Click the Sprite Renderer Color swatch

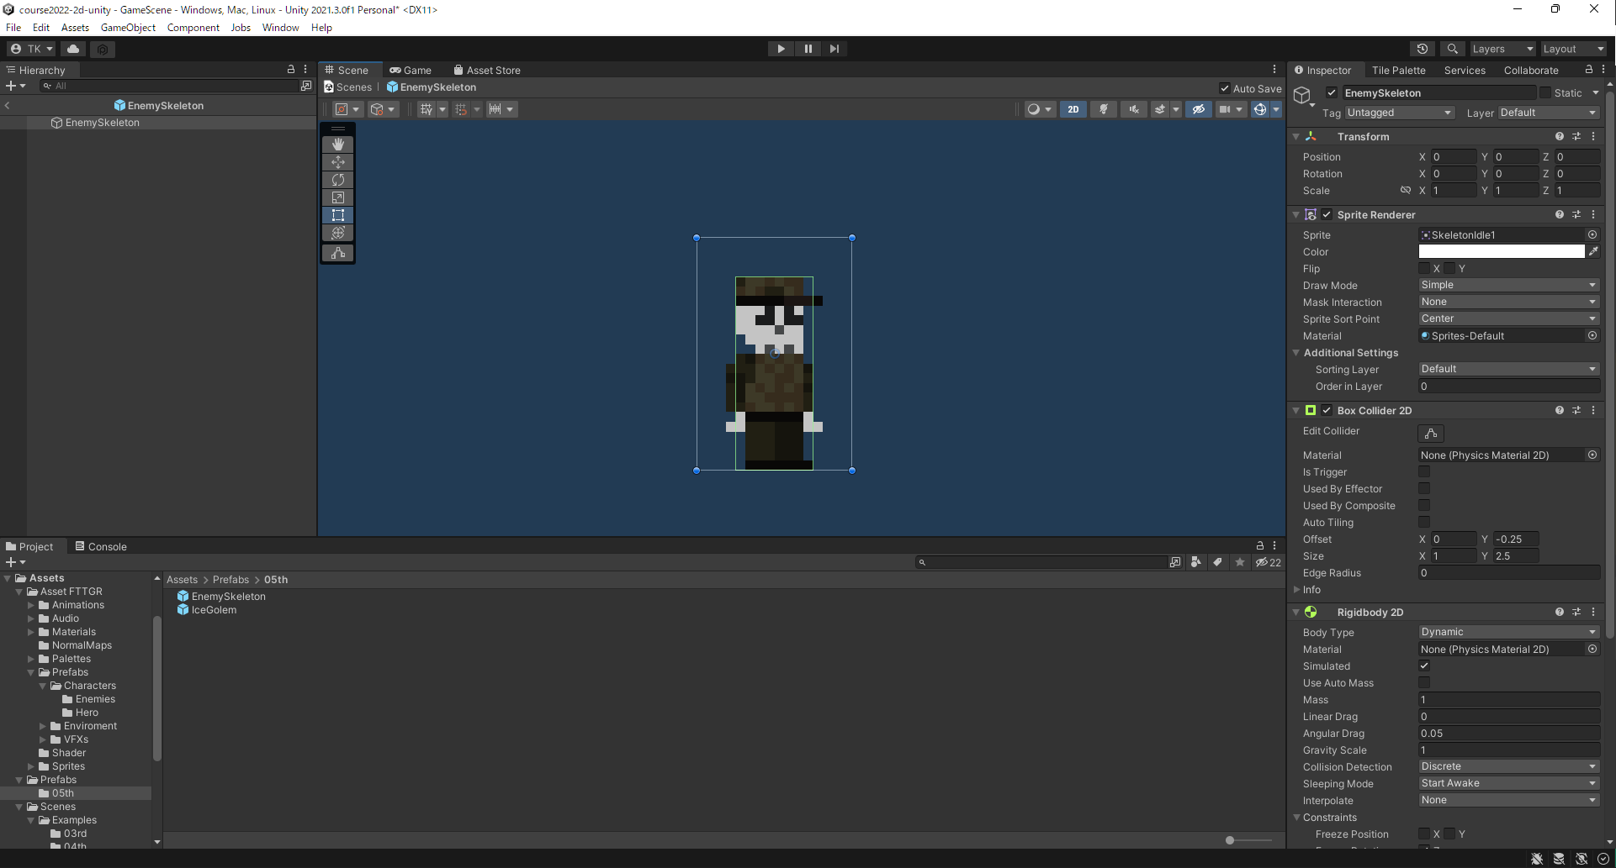(x=1502, y=252)
